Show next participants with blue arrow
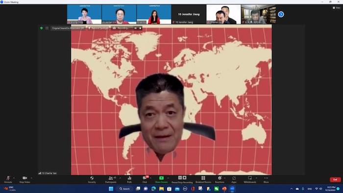This screenshot has width=343, height=193. pos(281,14)
